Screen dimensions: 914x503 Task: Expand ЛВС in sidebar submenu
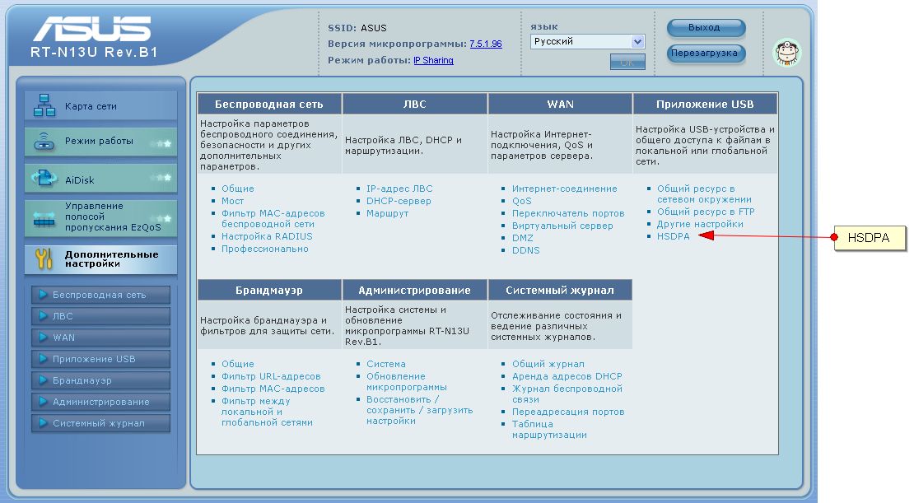[100, 316]
